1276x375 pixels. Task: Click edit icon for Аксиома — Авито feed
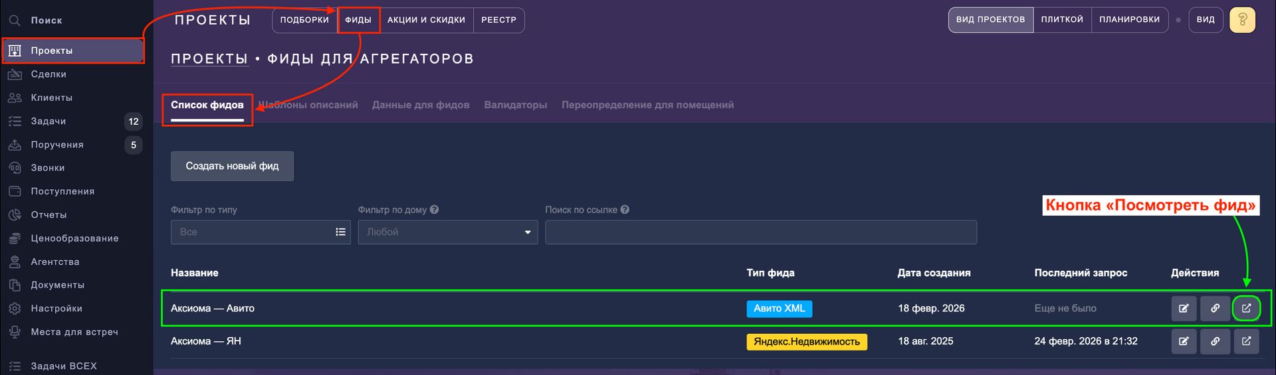click(x=1184, y=308)
